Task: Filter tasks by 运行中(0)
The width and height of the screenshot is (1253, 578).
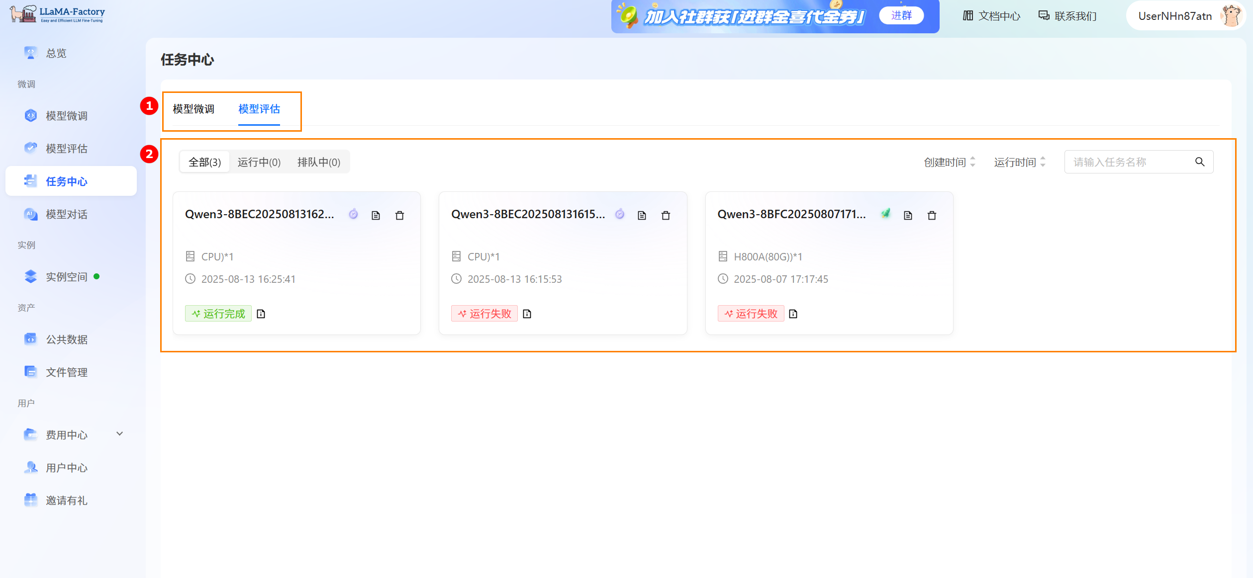Action: point(259,162)
